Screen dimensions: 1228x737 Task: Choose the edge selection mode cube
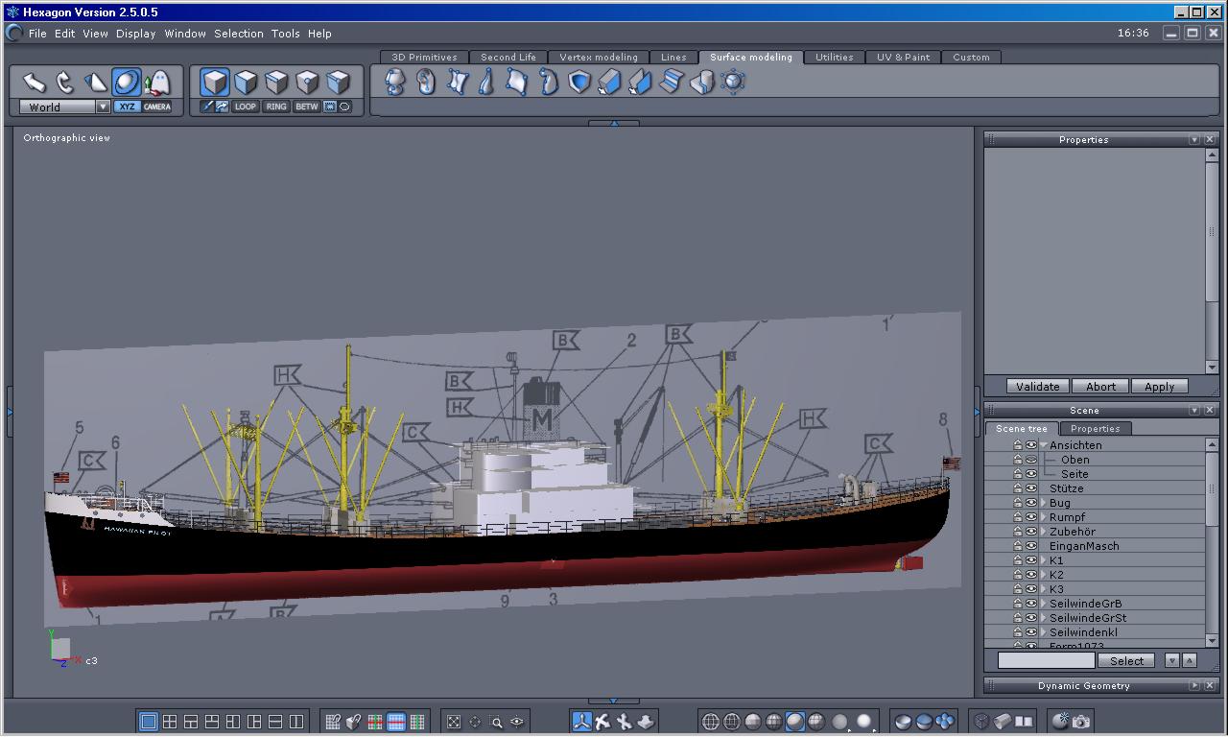point(276,83)
